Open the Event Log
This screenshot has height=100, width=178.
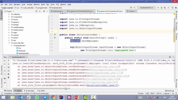click(169, 91)
